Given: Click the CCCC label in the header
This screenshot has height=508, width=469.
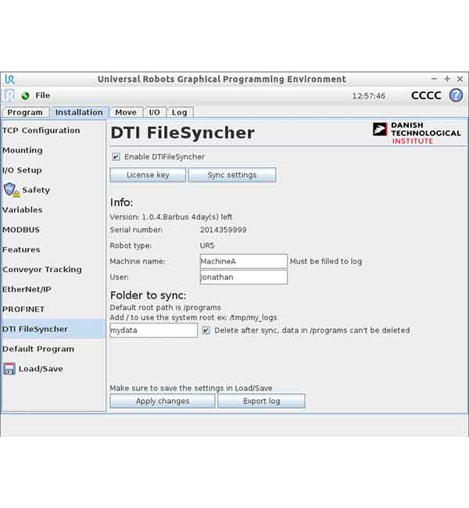Looking at the screenshot, I should [x=426, y=95].
